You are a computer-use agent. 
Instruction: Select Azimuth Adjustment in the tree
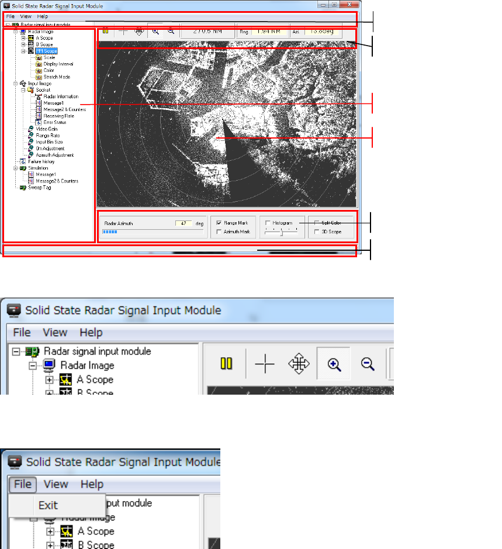[x=54, y=155]
